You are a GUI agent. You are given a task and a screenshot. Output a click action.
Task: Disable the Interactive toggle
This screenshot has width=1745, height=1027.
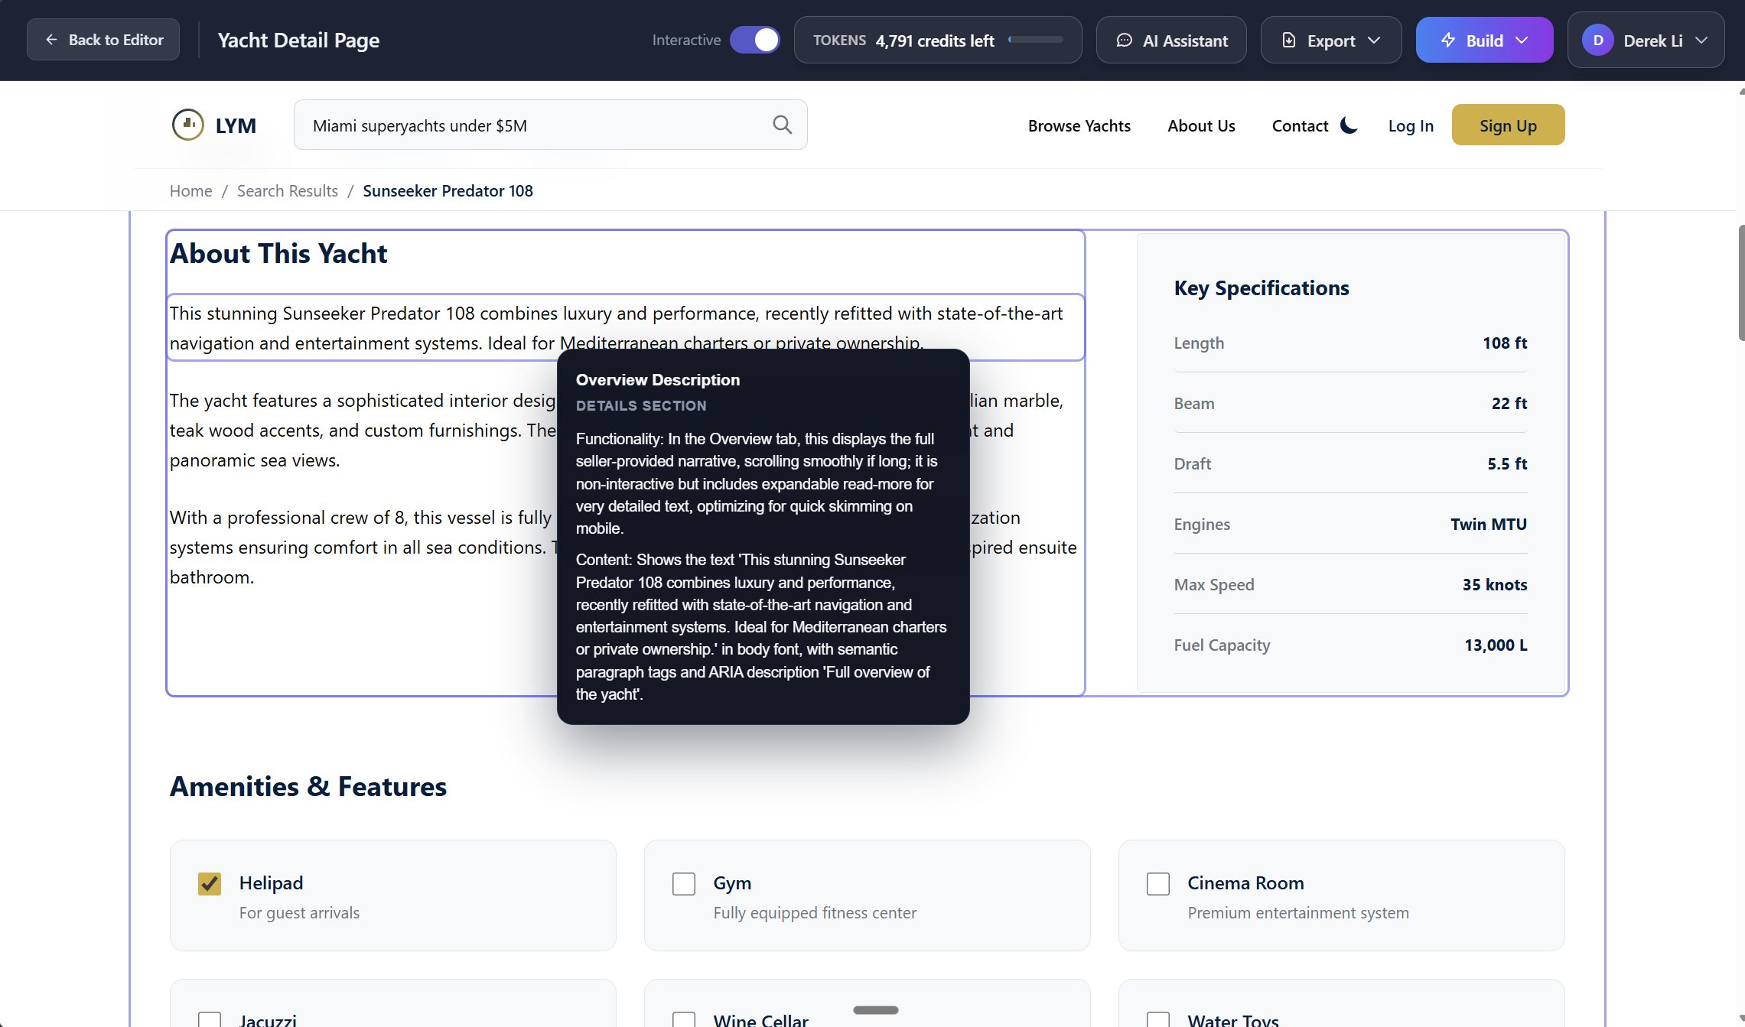coord(755,39)
